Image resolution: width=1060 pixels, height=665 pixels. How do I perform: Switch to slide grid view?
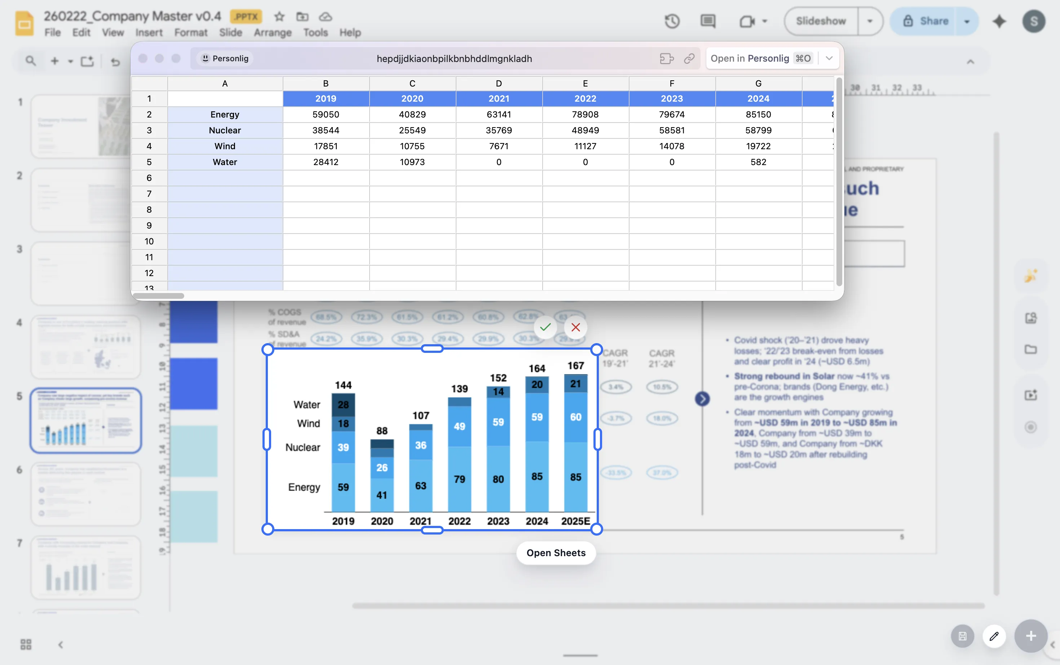tap(25, 644)
